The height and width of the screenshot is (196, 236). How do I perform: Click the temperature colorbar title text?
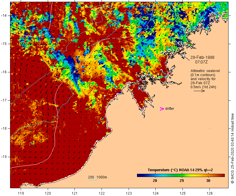click(x=180, y=170)
